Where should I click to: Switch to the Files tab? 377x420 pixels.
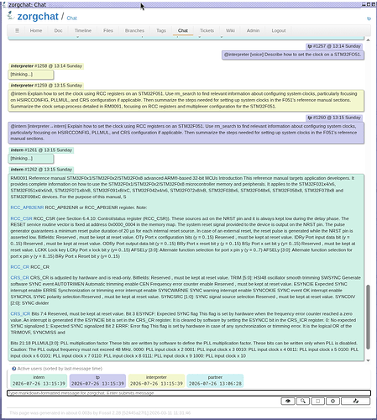point(108,30)
